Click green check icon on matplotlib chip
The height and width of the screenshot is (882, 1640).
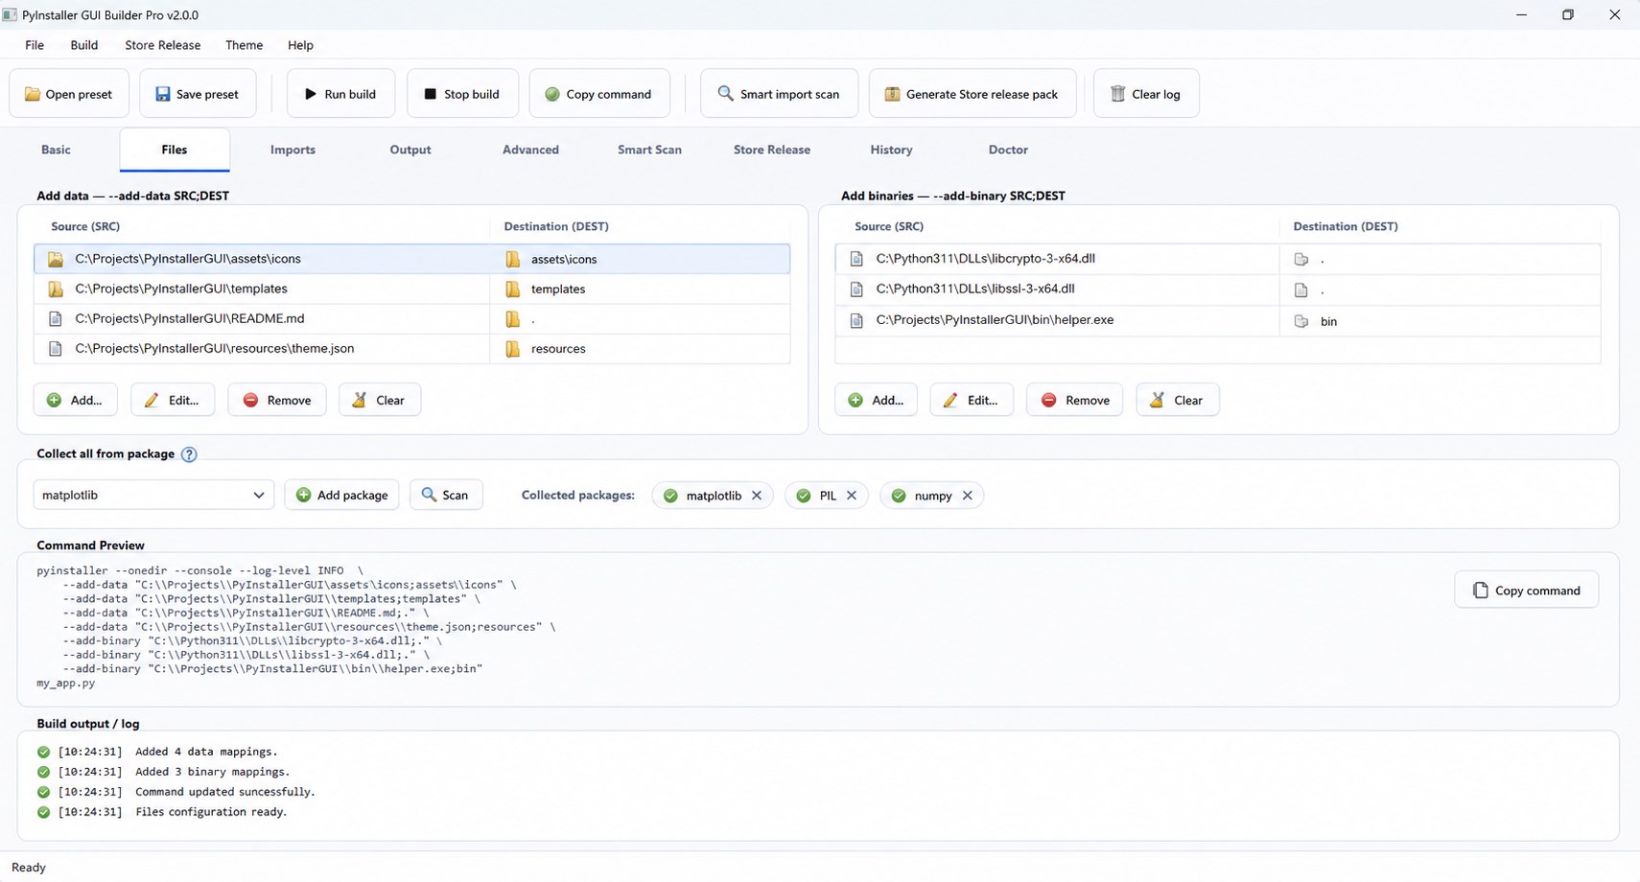click(x=671, y=496)
